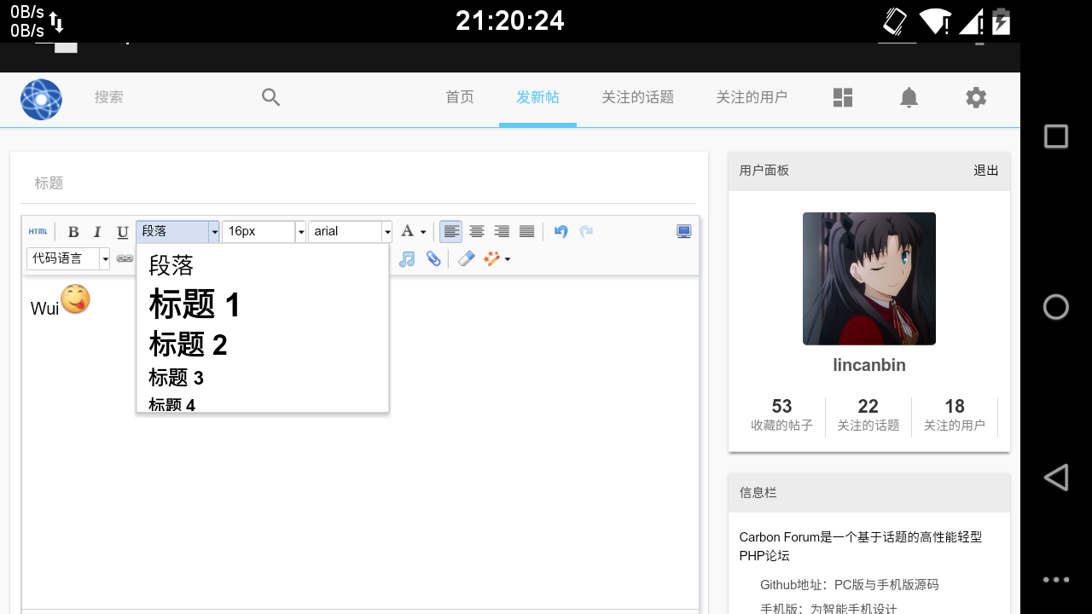Insert music into the post
Screen dimensions: 1092x614
(407, 258)
